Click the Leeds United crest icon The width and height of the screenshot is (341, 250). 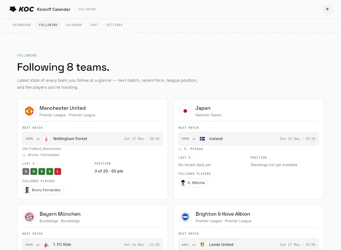202,244
